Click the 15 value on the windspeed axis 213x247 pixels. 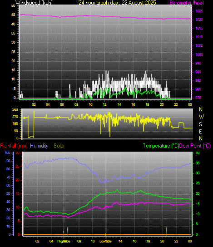coord(13,70)
